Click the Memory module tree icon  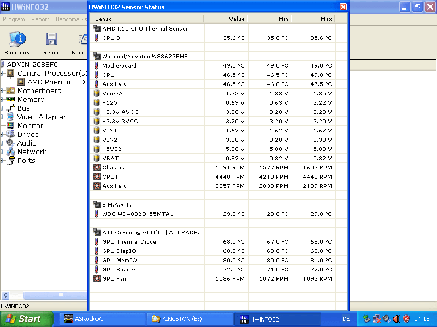10,99
